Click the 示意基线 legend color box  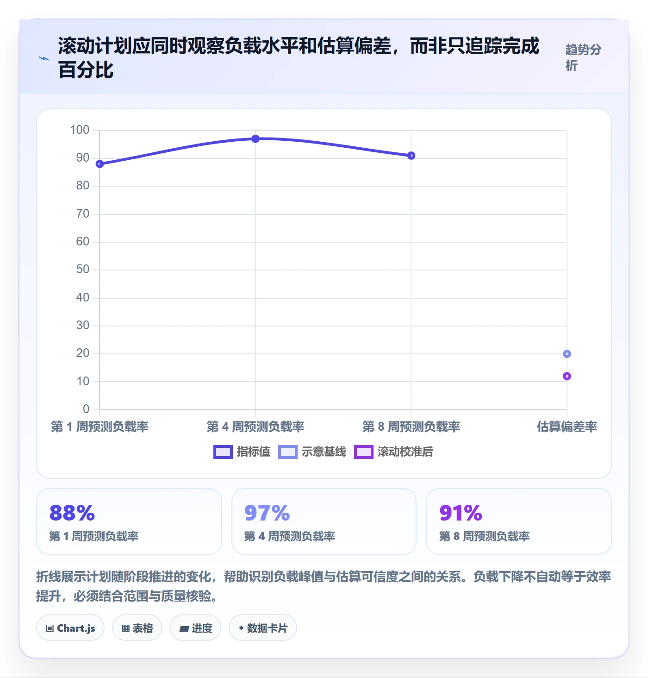point(287,452)
